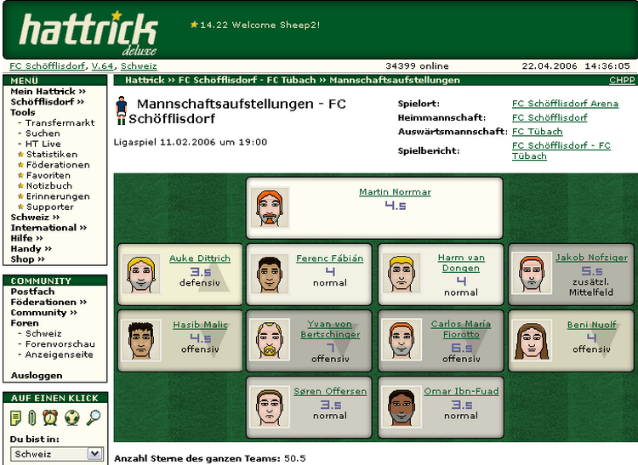Expand Handy menu section
The height and width of the screenshot is (465, 638).
(x=31, y=249)
